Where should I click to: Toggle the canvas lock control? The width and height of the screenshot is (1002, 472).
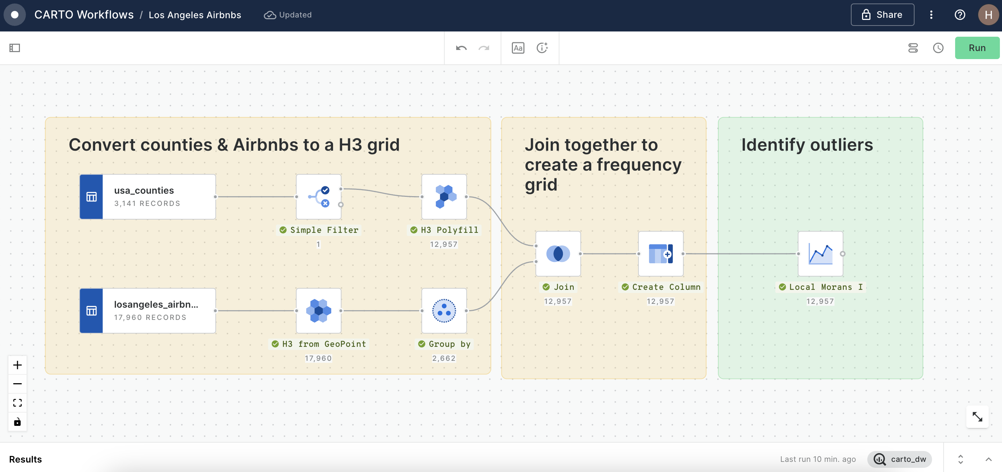[x=17, y=422]
